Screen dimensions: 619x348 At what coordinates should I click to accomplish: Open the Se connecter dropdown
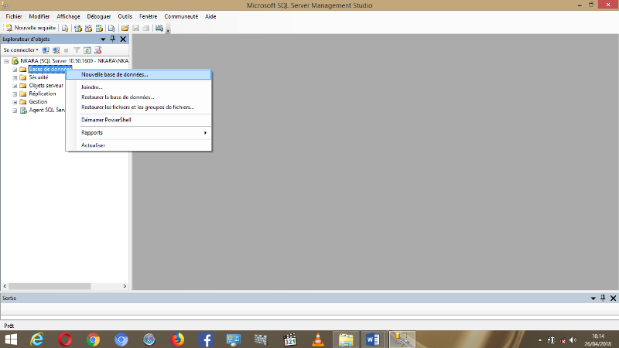(x=21, y=50)
